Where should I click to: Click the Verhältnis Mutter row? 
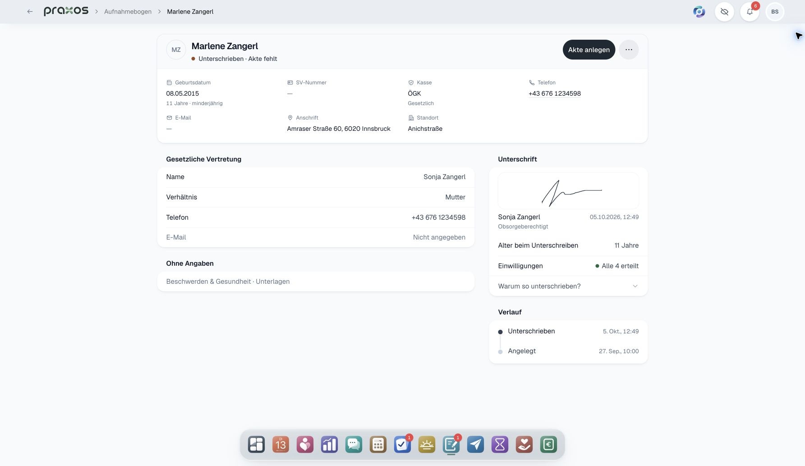(316, 197)
